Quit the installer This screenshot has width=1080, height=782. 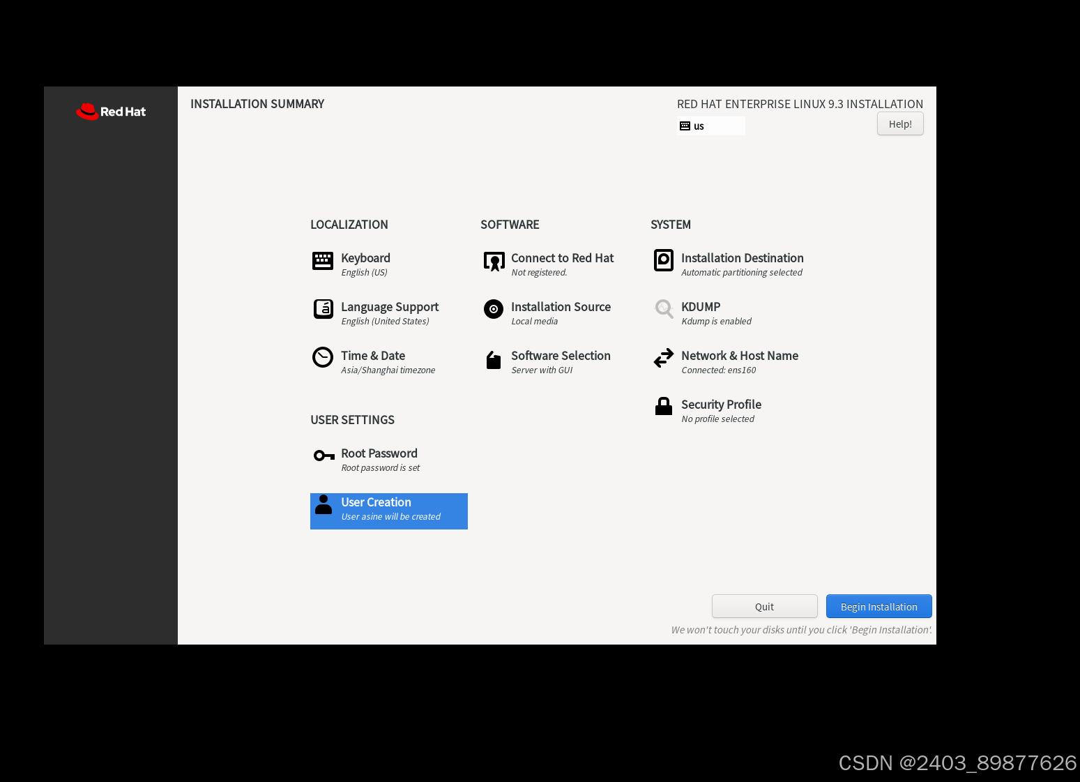[764, 606]
